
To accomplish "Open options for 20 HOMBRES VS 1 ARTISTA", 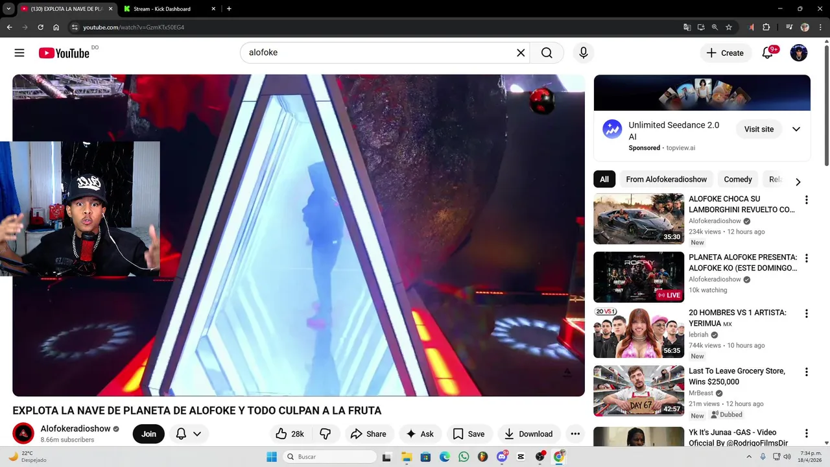I will coord(807,313).
